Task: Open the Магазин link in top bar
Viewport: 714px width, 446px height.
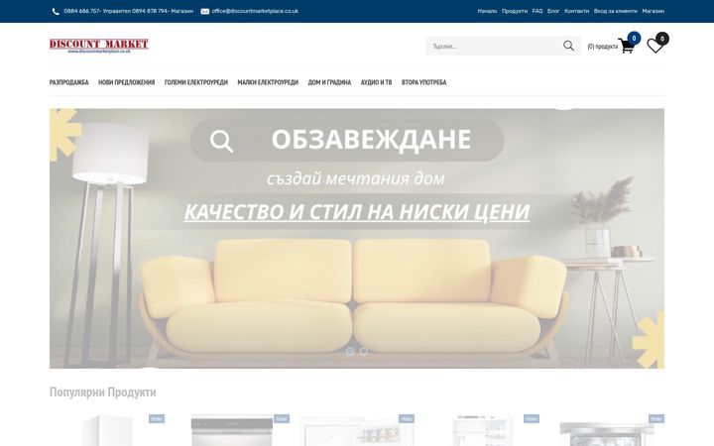Action: pos(653,11)
